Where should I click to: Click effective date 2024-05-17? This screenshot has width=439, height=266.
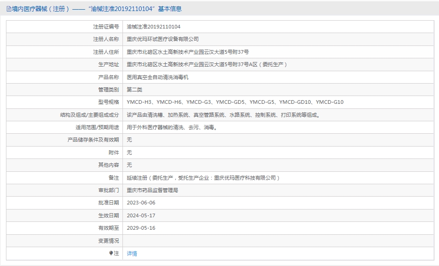pyautogui.click(x=141, y=215)
